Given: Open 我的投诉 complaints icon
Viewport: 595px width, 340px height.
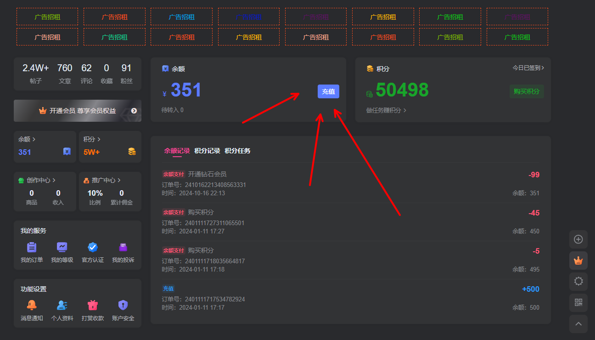Looking at the screenshot, I should [123, 247].
